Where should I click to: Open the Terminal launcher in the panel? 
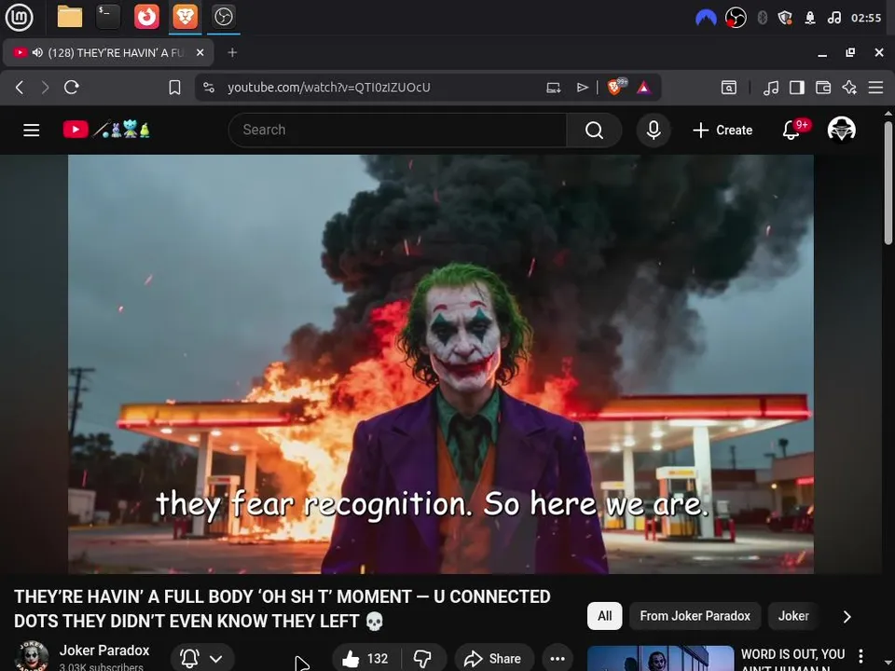(x=108, y=17)
